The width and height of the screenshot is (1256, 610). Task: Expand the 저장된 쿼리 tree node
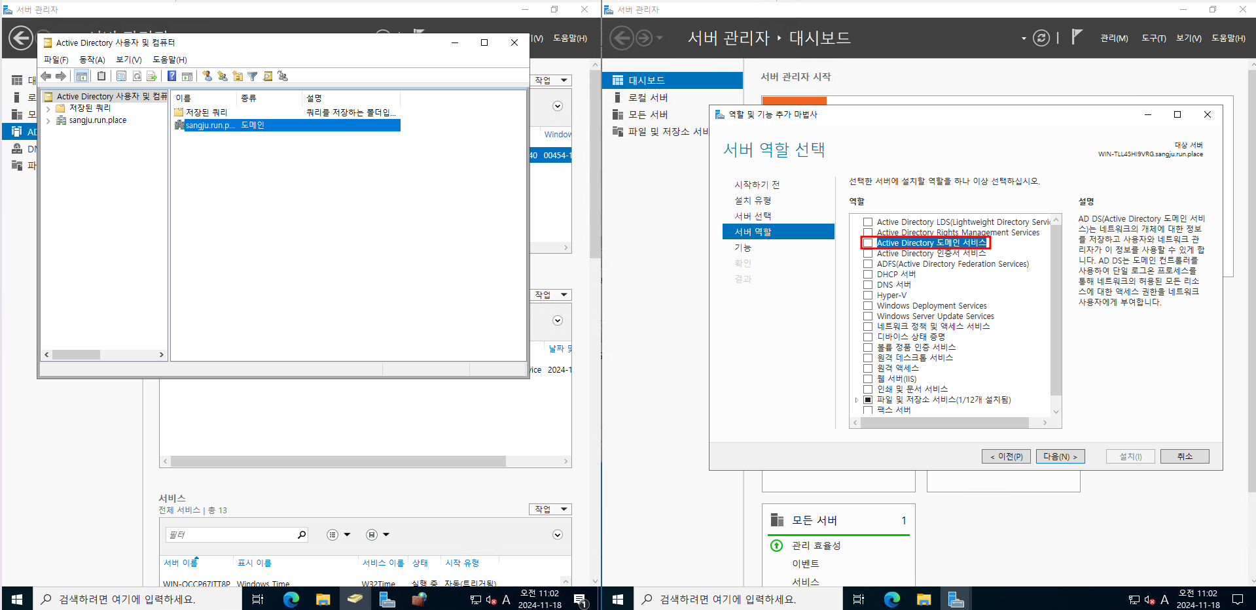click(x=48, y=109)
